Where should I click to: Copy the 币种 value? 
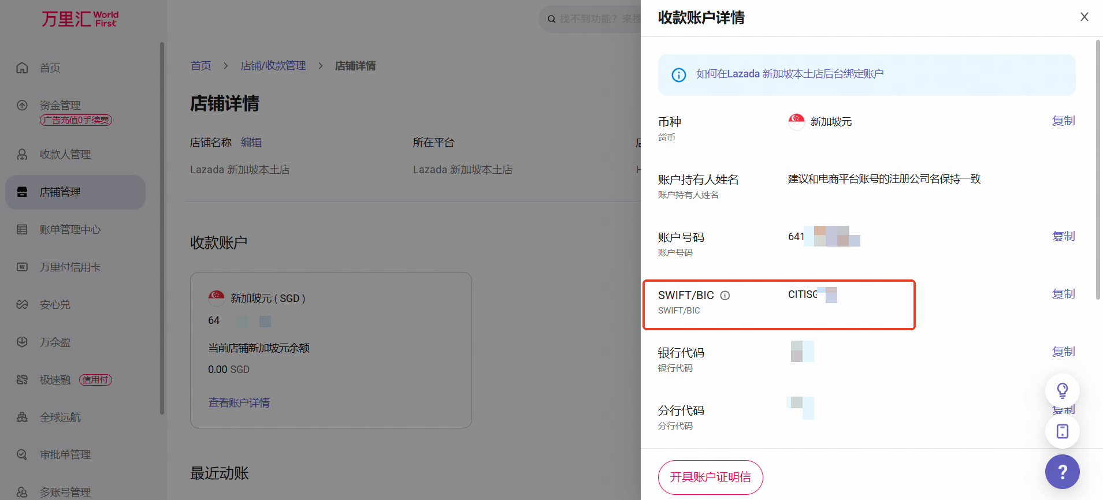pos(1063,121)
